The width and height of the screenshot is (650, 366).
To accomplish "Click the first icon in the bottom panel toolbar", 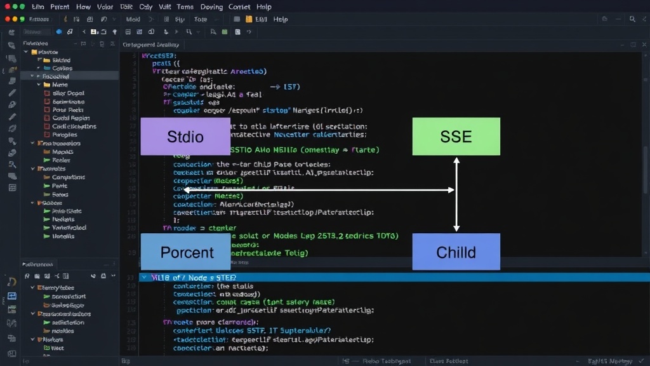I will click(27, 276).
